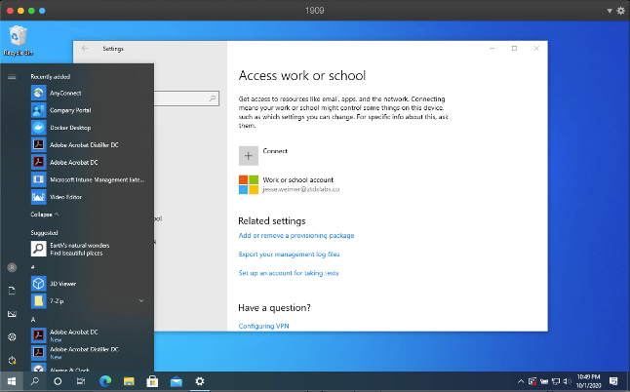The width and height of the screenshot is (630, 392).
Task: Jump to the # letter header
Action: (x=33, y=266)
